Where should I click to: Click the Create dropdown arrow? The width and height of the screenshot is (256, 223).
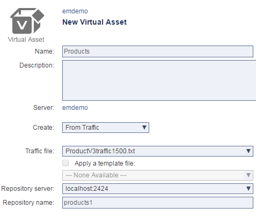coord(144,128)
